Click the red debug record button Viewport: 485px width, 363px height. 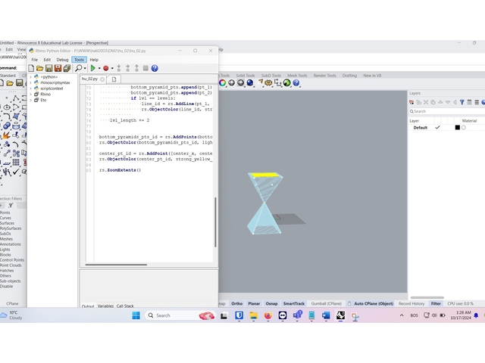tap(106, 68)
